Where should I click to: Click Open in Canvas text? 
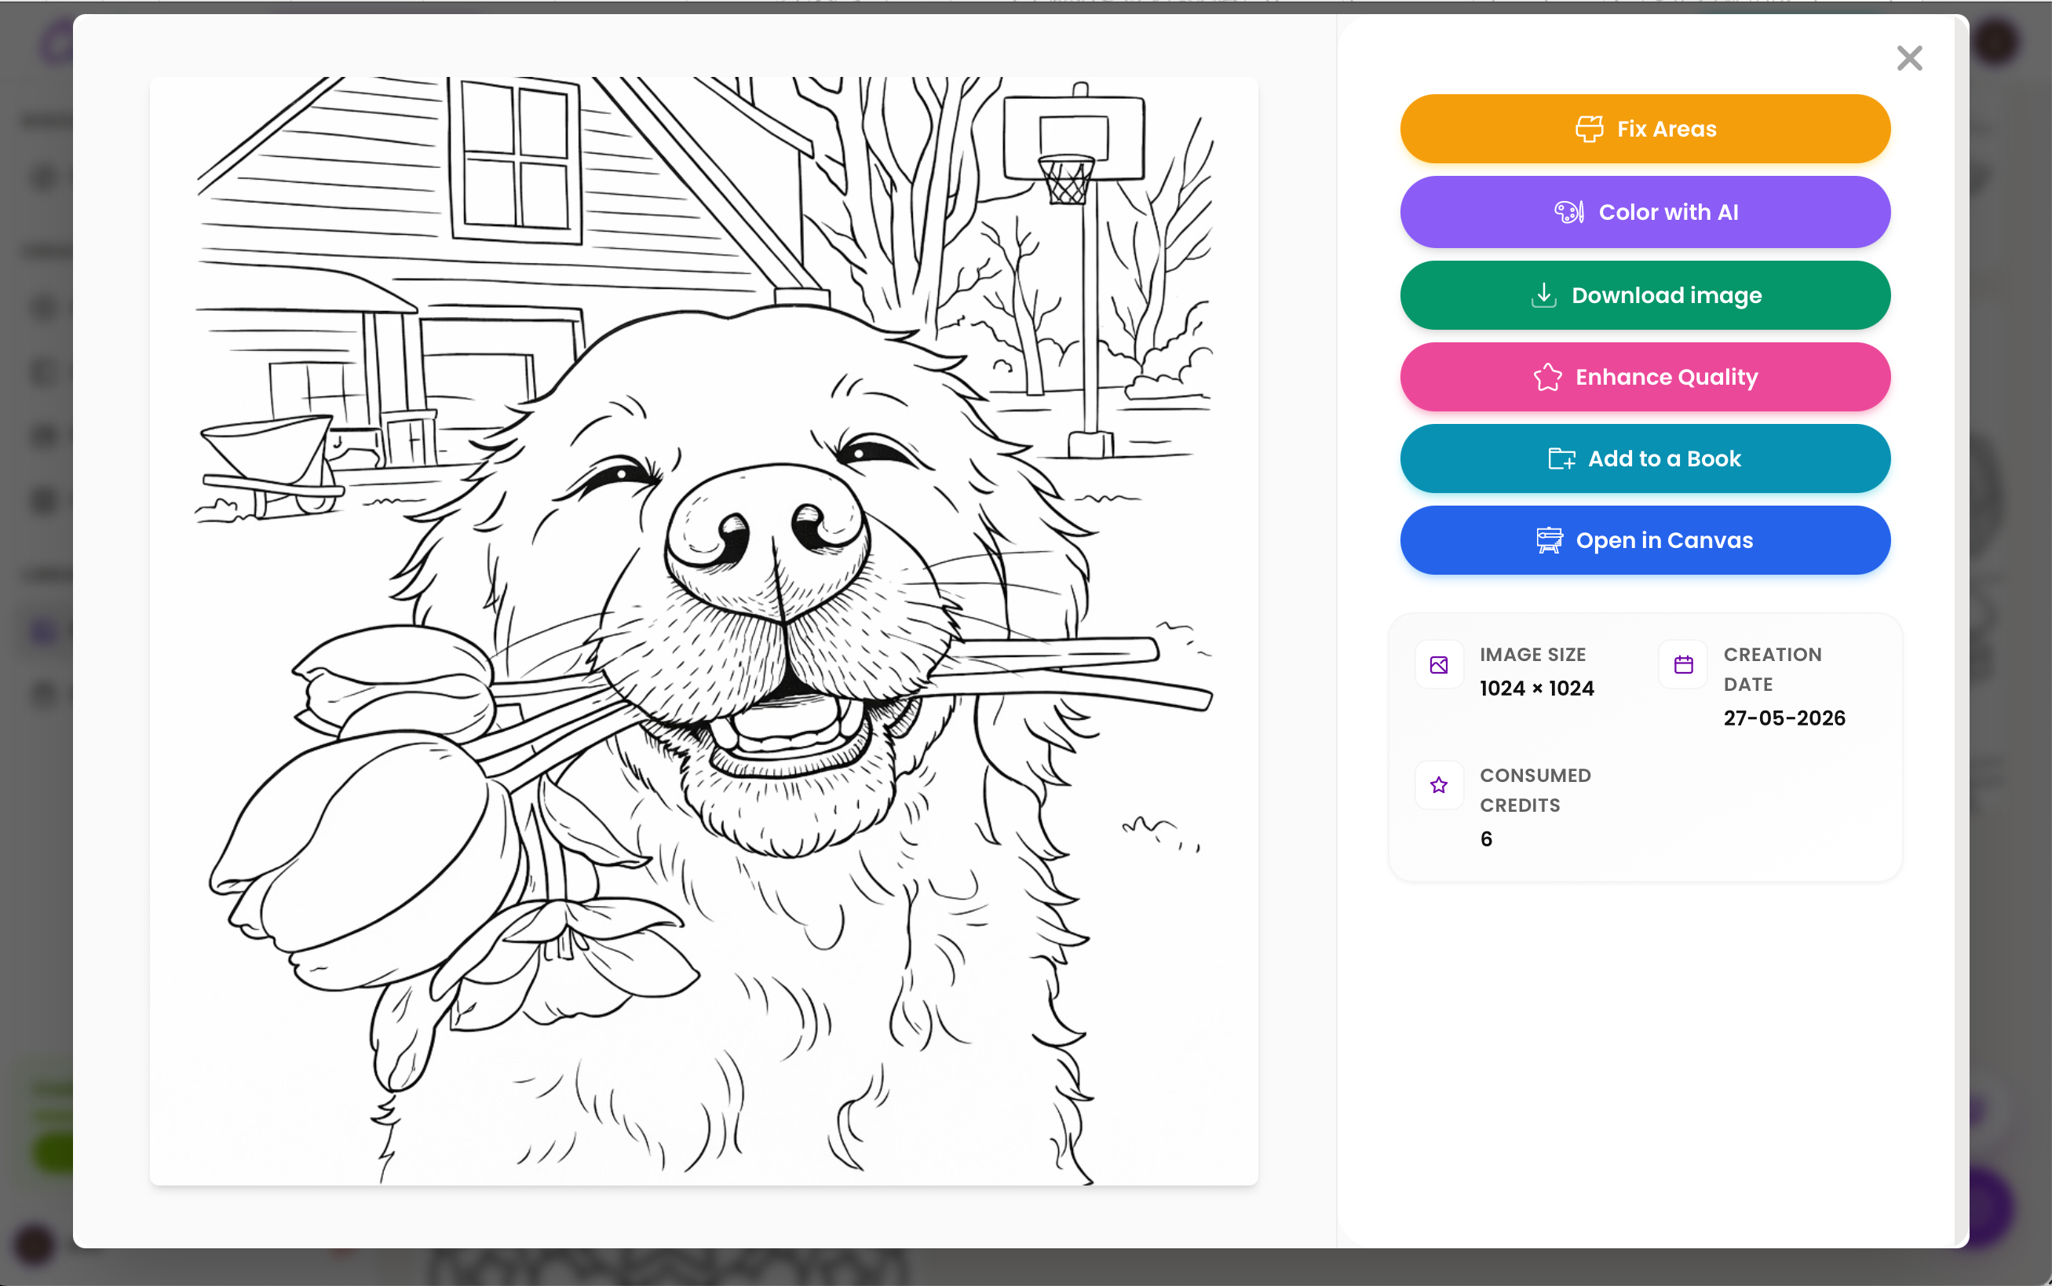click(1664, 541)
